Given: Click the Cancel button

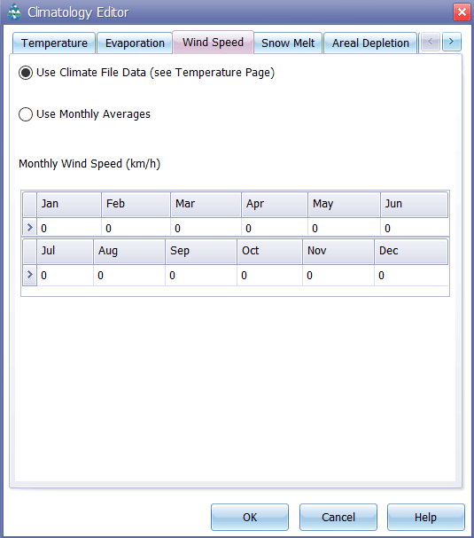Looking at the screenshot, I should point(338,517).
